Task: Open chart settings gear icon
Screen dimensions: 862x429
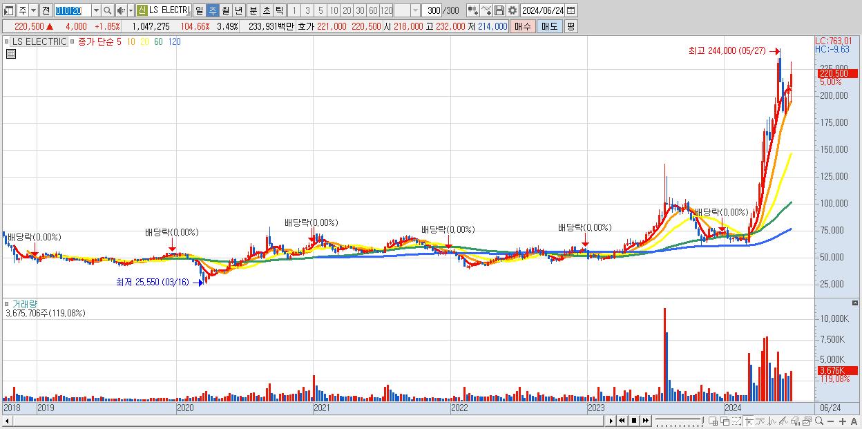Action: [513, 10]
